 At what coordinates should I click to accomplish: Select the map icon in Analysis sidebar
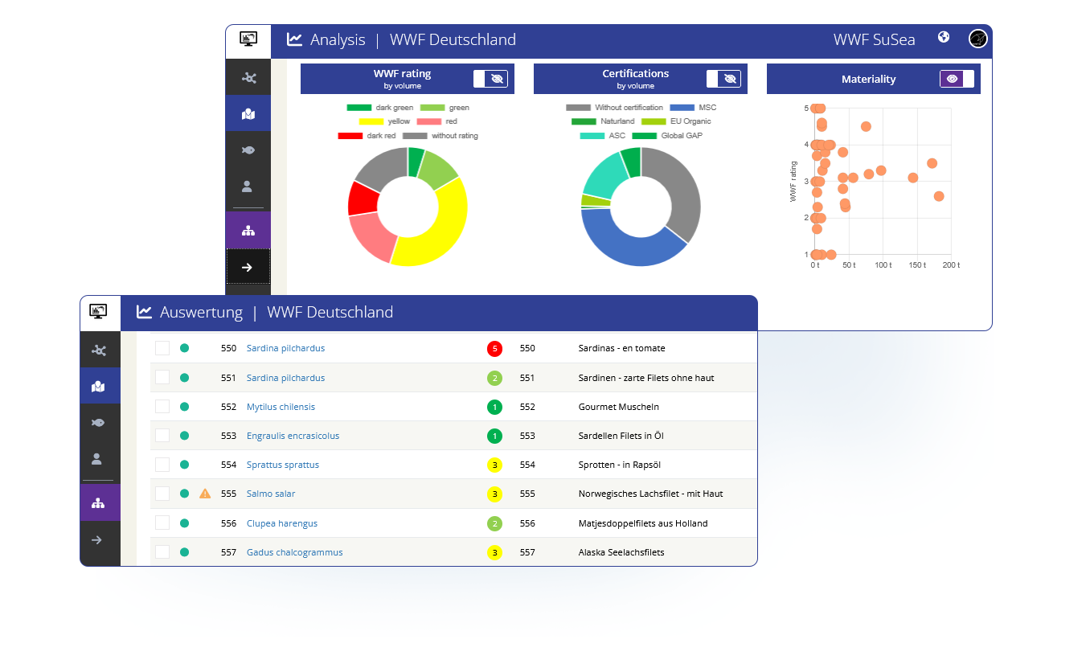(248, 115)
